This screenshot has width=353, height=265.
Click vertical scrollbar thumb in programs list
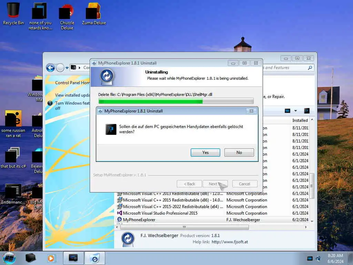(x=312, y=186)
